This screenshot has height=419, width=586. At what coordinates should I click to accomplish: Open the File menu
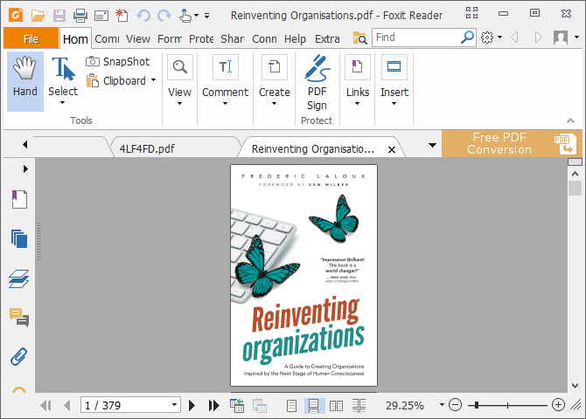point(31,38)
